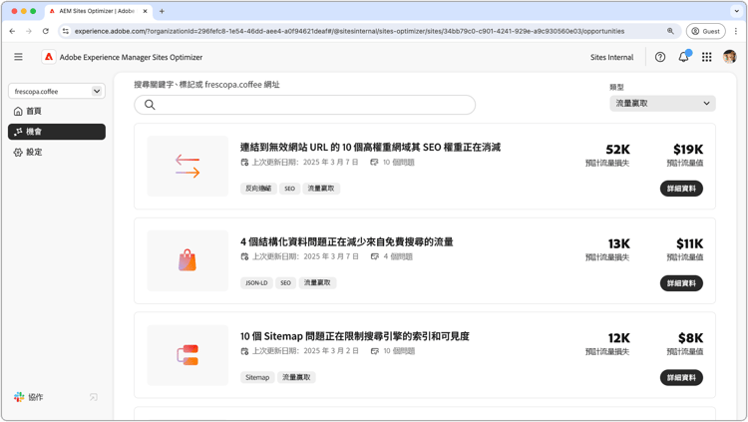Screen dimensions: 748x422
Task: Click the Sitemap tag
Action: coord(257,377)
